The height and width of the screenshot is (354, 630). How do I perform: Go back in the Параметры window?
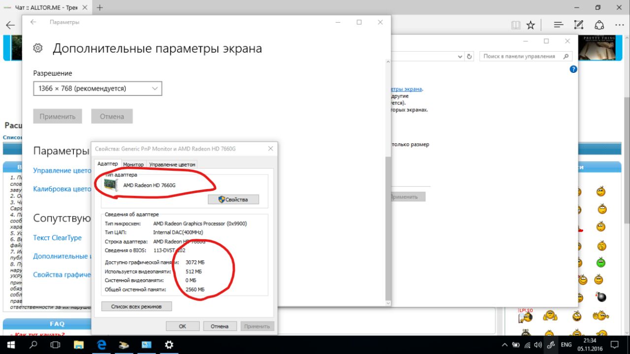(x=33, y=22)
